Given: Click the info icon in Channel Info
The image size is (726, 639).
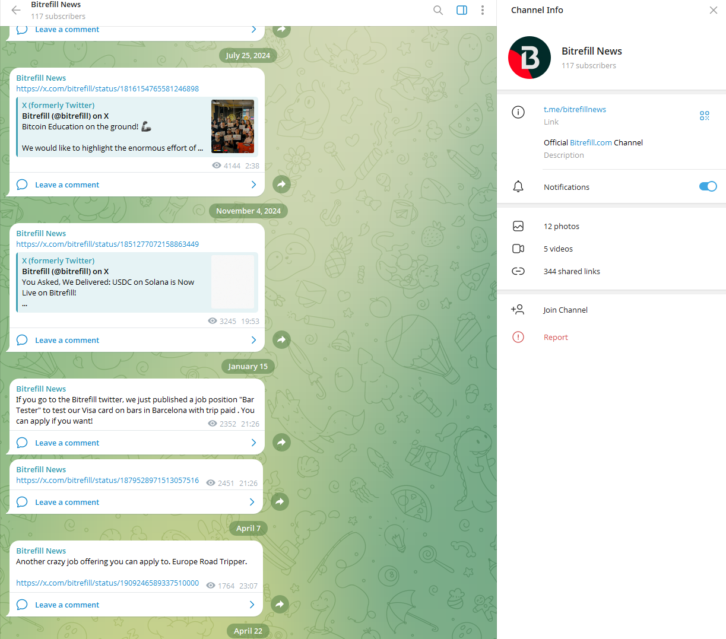Looking at the screenshot, I should 518,112.
